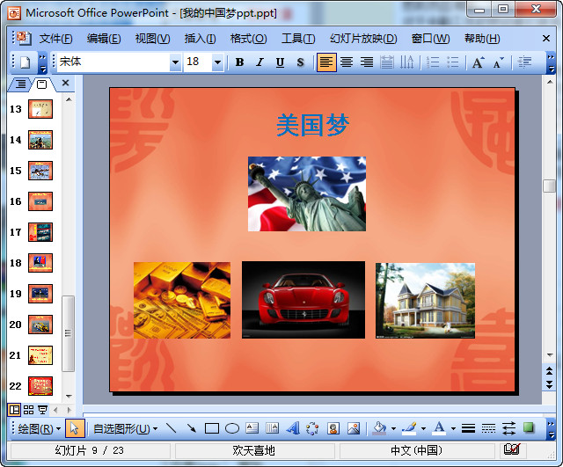
Task: Select slide 13 thumbnail
Action: click(40, 109)
